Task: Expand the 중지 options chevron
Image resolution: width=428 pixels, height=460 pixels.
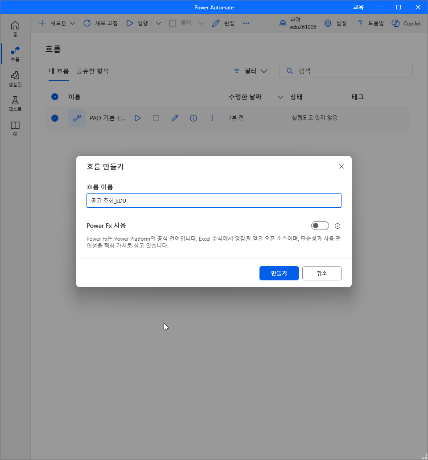Action: (202, 23)
